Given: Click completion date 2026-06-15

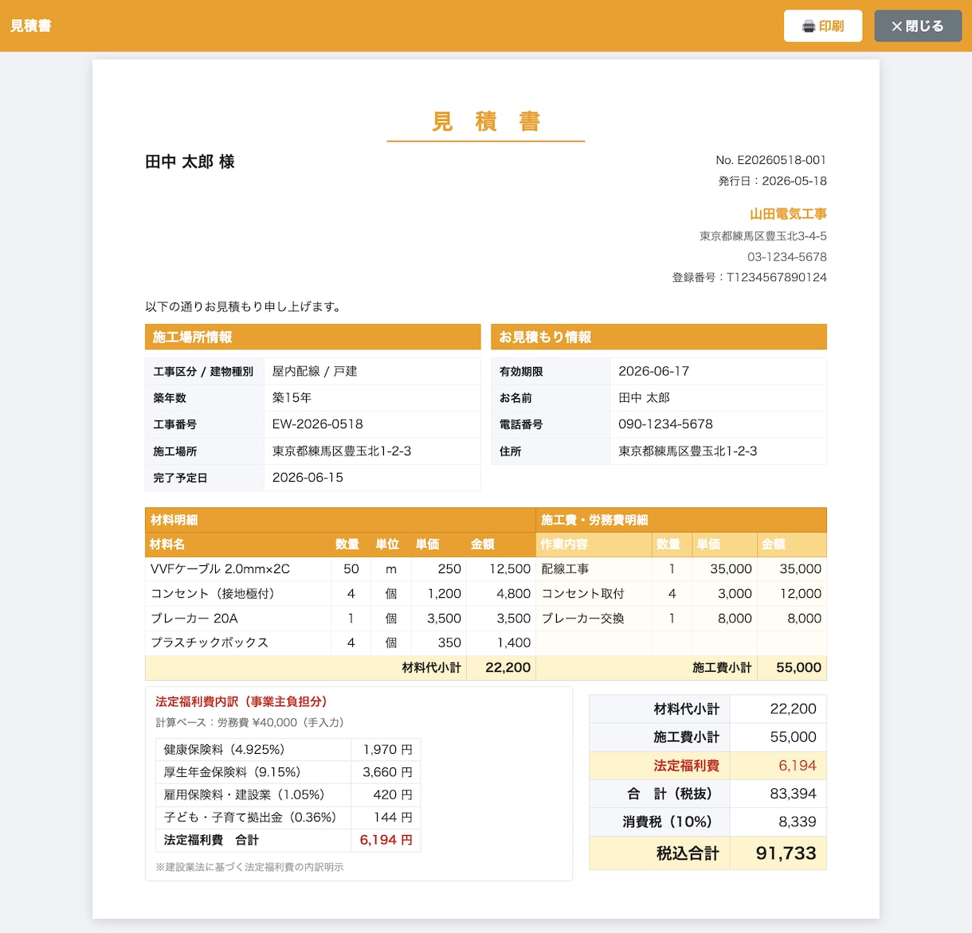Looking at the screenshot, I should [x=308, y=478].
